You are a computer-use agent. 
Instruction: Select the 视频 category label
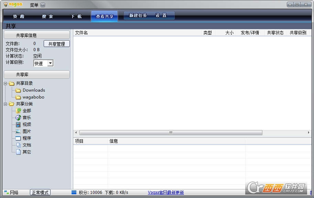pyautogui.click(x=26, y=124)
